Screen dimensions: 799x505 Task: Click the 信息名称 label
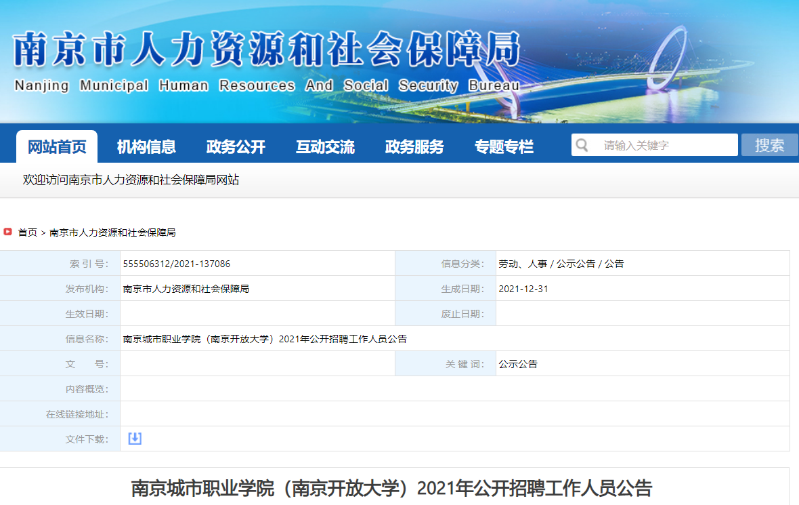pyautogui.click(x=87, y=339)
